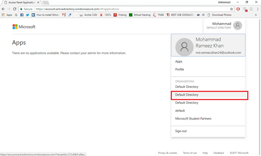
Task: Select the Mohammad Rameez Khan name card
Action: [x=208, y=45]
